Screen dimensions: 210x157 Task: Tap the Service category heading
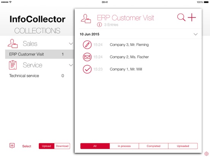coord(33,65)
